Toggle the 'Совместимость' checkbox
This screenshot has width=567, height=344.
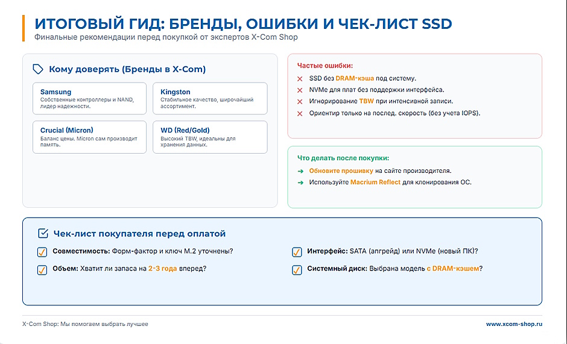click(x=42, y=251)
